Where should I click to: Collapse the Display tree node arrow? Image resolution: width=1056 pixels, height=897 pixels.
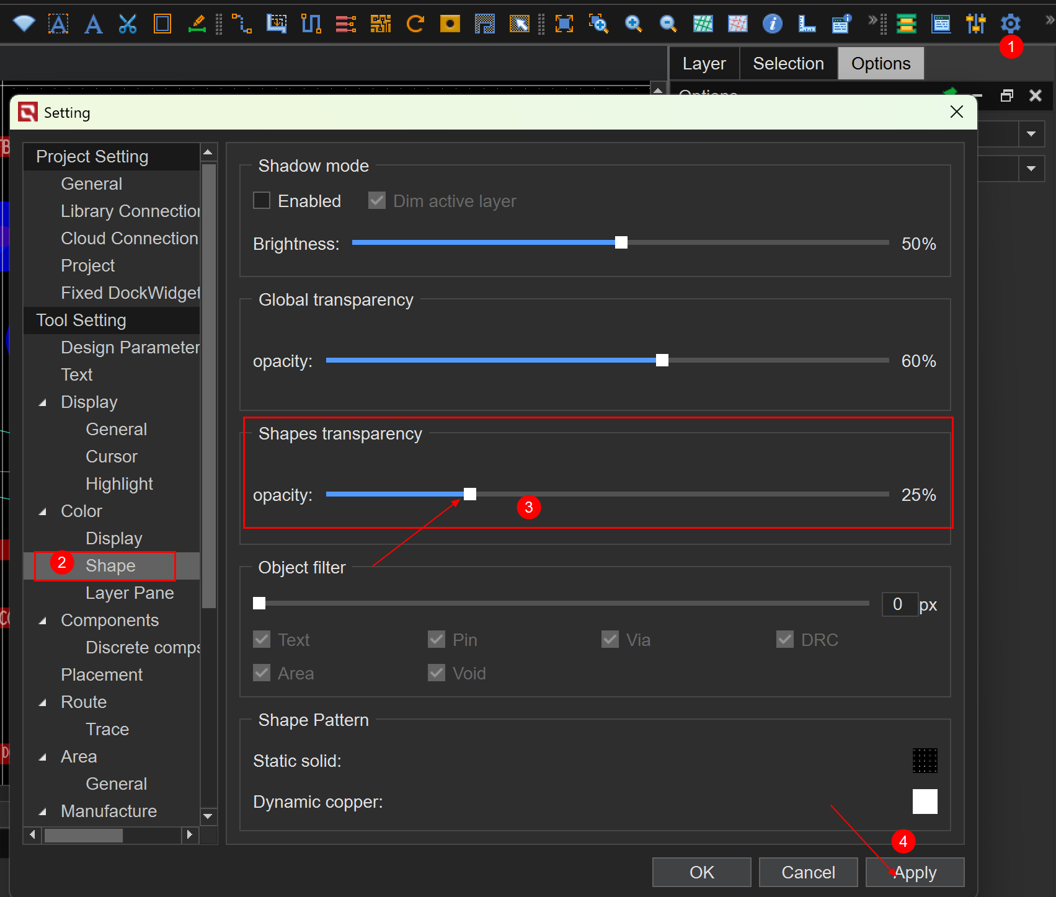coord(43,403)
